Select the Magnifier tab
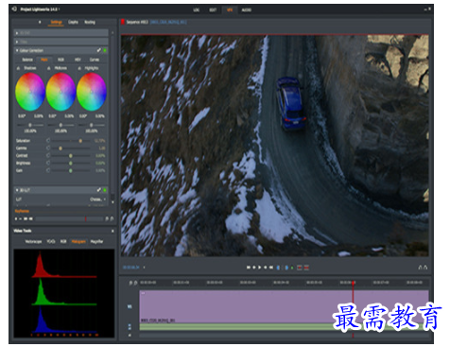The image size is (450, 347). pyautogui.click(x=96, y=242)
